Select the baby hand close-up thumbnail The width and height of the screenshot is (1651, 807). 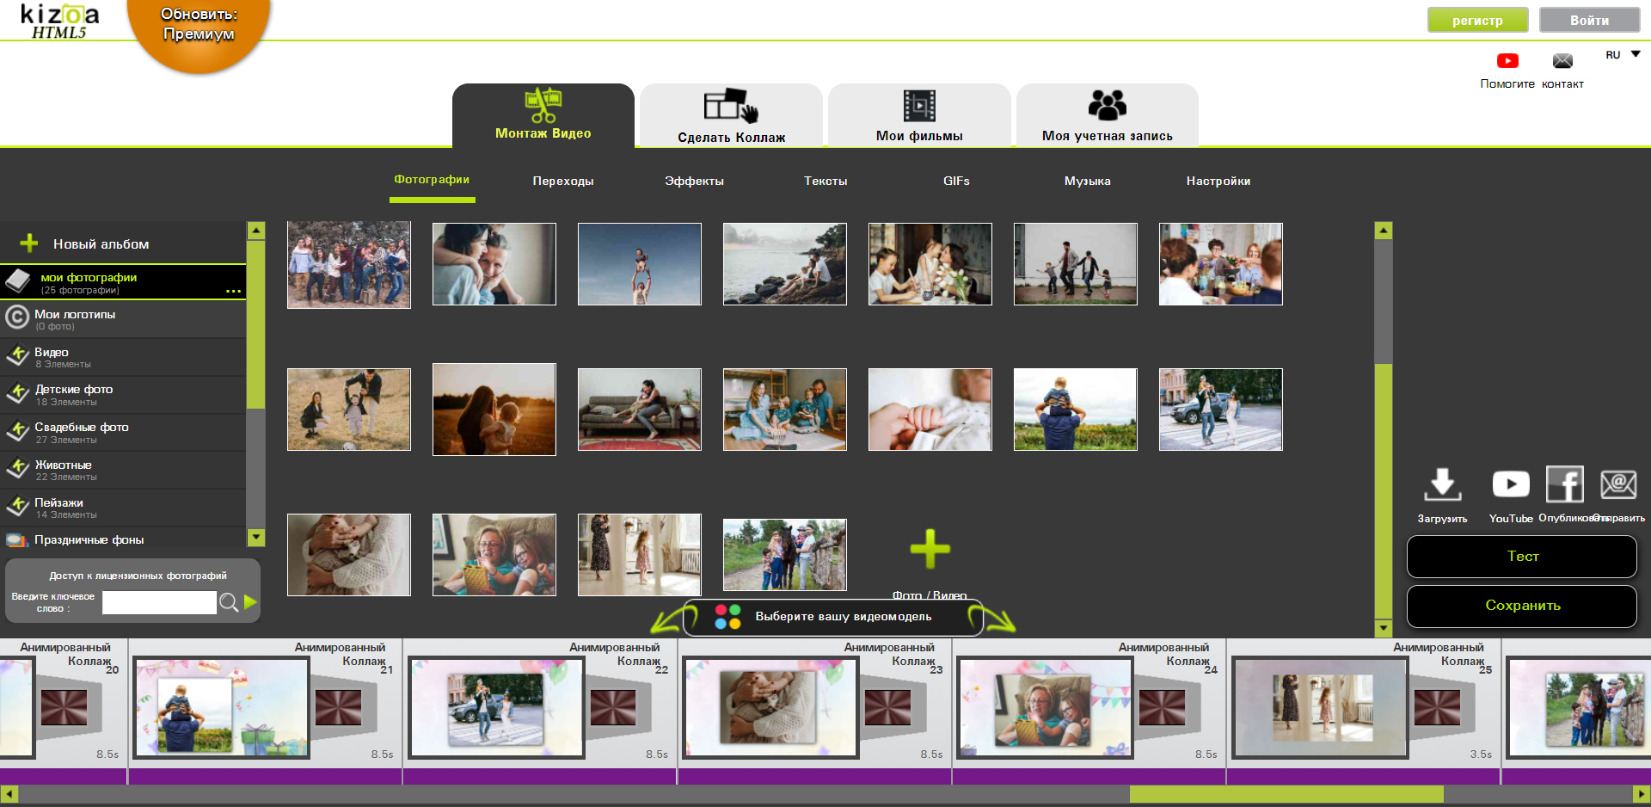(x=930, y=410)
